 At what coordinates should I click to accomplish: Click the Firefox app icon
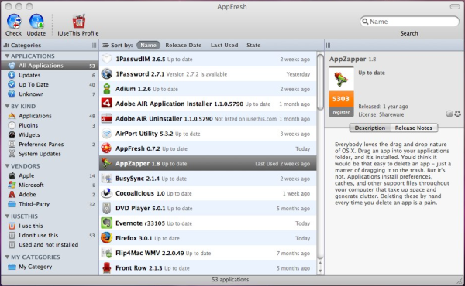(107, 238)
